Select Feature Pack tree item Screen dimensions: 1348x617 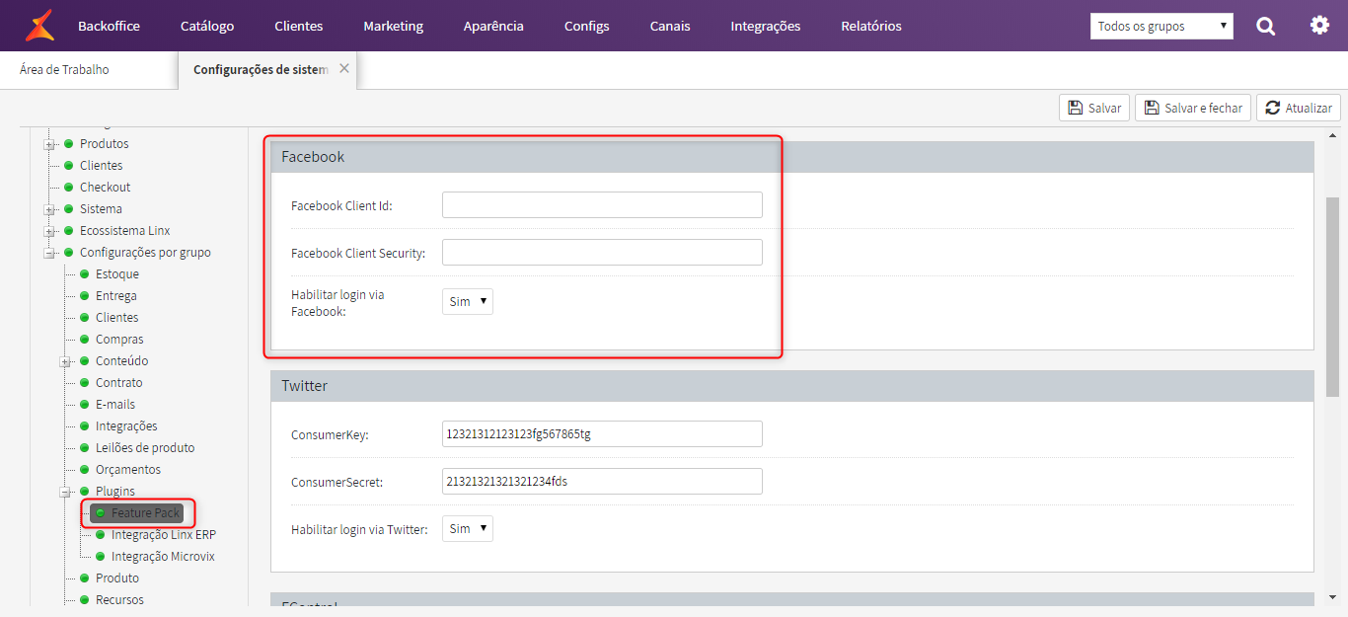[146, 513]
